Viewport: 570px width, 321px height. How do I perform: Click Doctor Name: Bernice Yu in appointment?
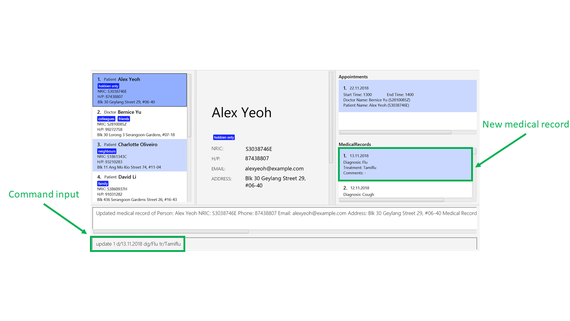(377, 100)
